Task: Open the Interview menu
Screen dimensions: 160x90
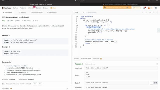Action: (31, 8)
